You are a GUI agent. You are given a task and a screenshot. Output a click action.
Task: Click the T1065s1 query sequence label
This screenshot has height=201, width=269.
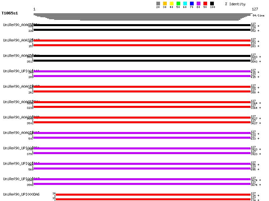(10, 13)
